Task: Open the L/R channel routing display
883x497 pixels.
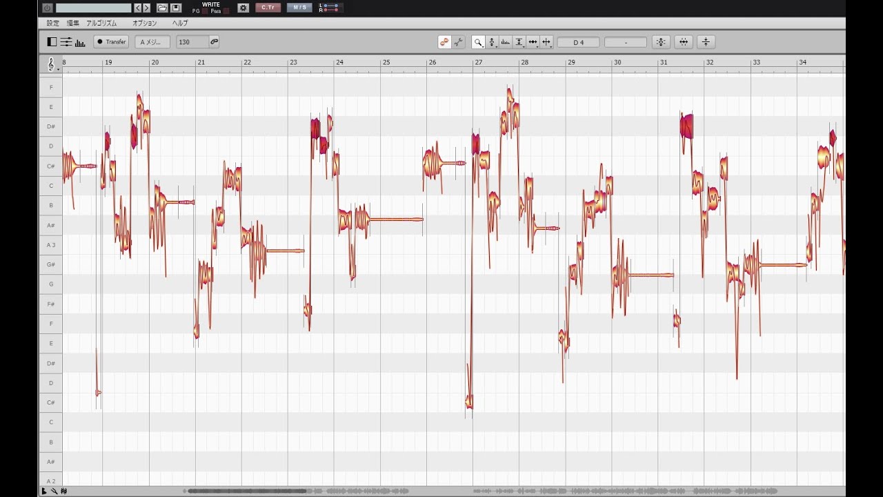Action: [330, 8]
